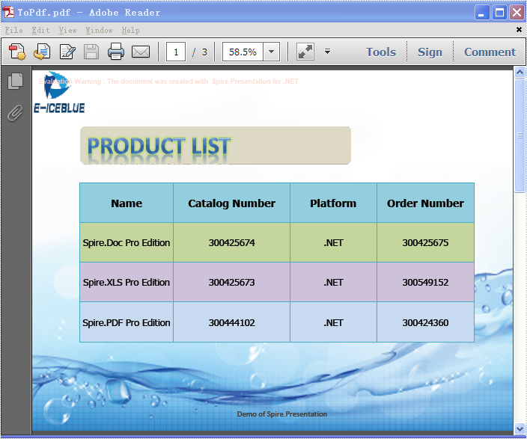Click order number 300425675
This screenshot has height=439, width=527.
coord(425,242)
